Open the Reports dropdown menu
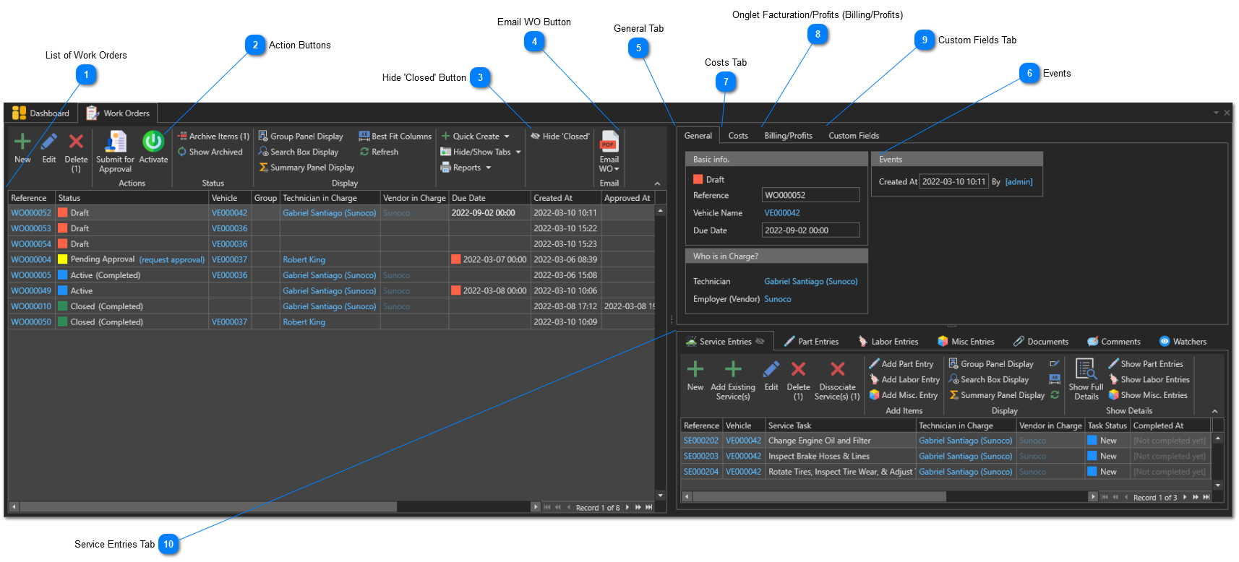 466,168
